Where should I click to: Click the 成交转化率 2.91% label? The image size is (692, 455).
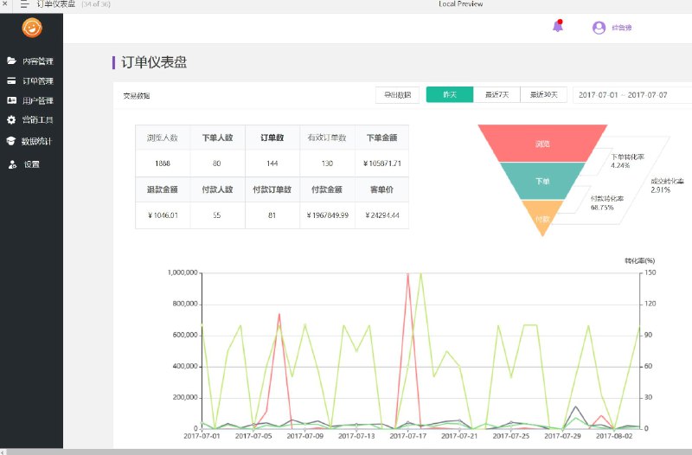point(667,185)
